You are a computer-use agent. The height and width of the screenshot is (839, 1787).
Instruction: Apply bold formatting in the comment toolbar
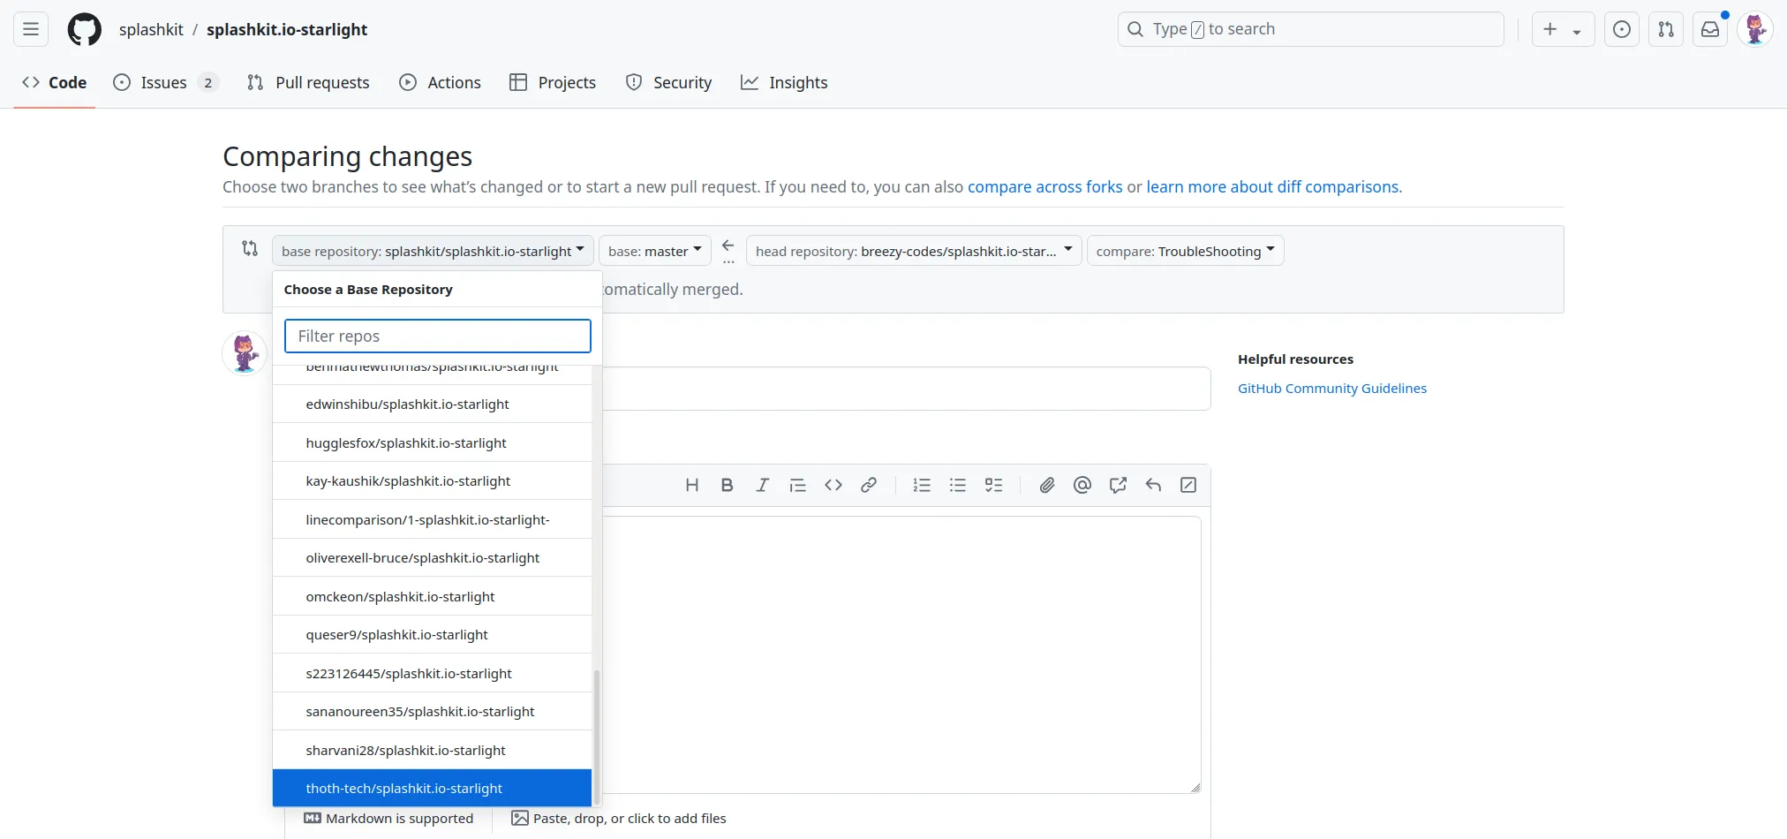pos(726,485)
